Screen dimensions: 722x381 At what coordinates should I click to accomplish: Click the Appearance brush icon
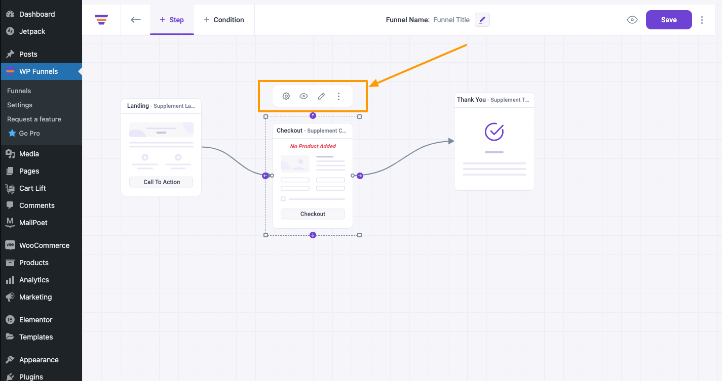(x=10, y=360)
